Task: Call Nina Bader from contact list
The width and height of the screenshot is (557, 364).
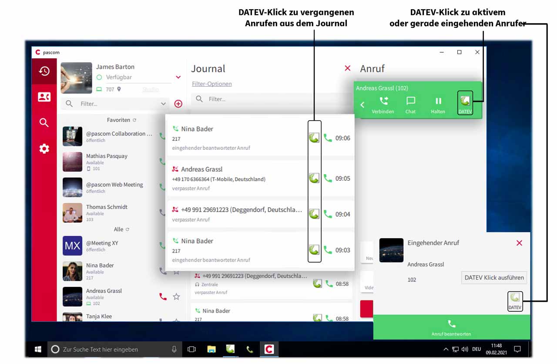Action: pos(163,271)
